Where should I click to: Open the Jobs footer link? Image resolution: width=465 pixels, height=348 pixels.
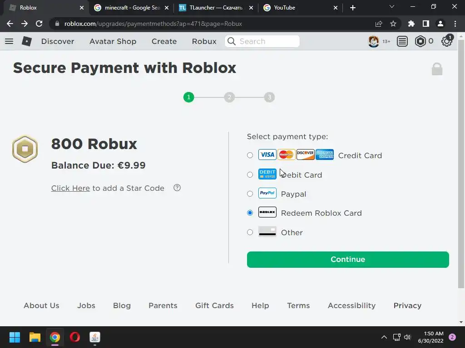pyautogui.click(x=86, y=305)
